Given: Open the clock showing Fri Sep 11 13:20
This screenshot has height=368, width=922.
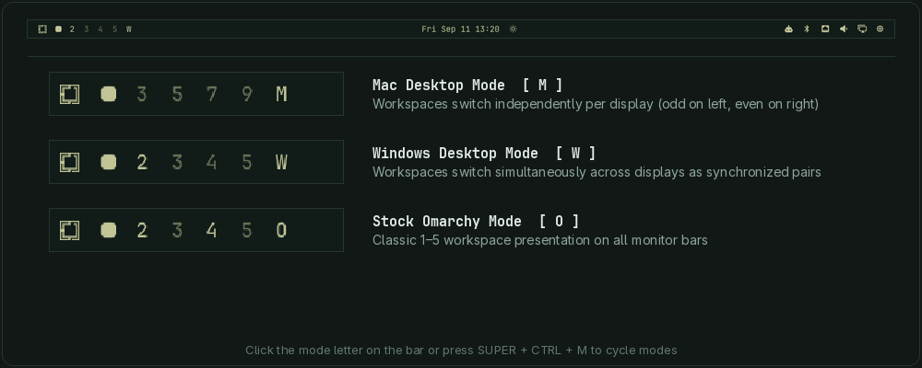Looking at the screenshot, I should (x=460, y=29).
